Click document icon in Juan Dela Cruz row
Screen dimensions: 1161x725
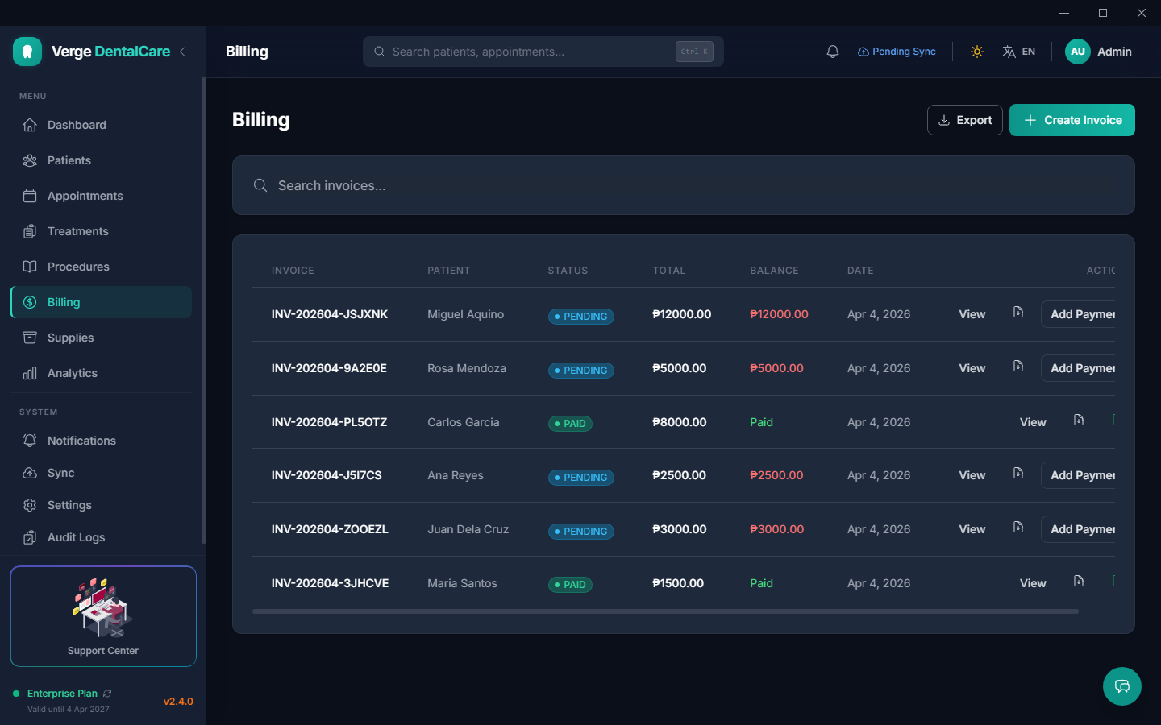[x=1018, y=528]
